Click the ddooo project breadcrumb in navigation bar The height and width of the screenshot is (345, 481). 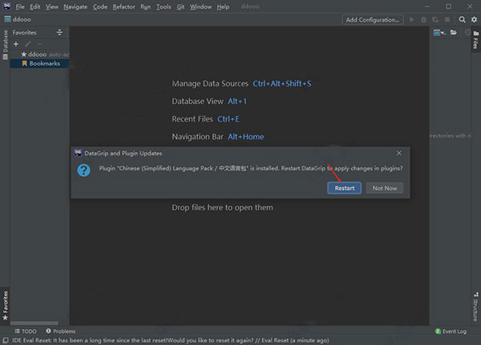coord(18,19)
